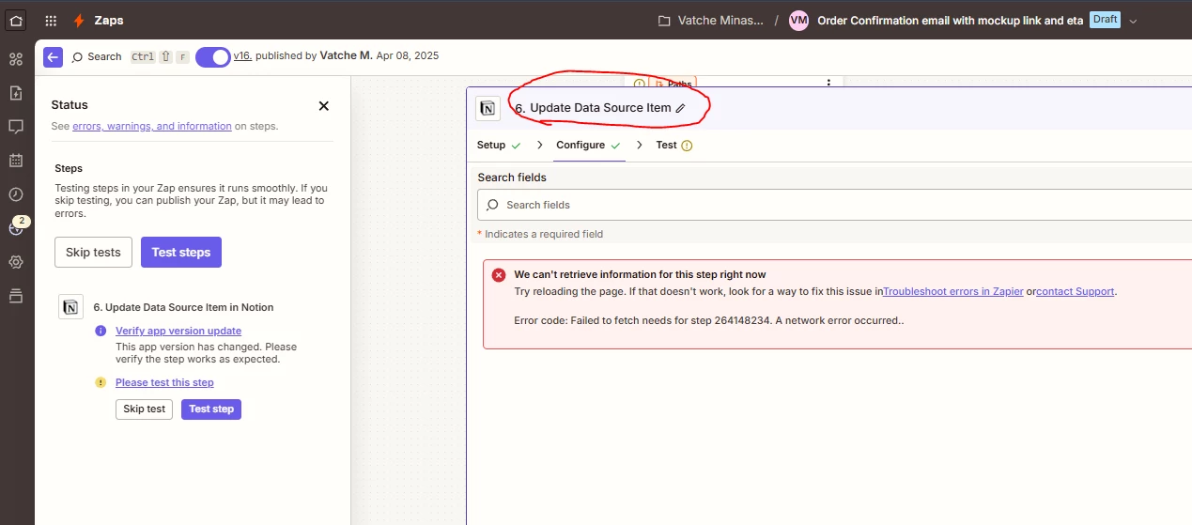This screenshot has width=1192, height=525.
Task: Open the errors, warnings, and information link
Action: pos(152,126)
